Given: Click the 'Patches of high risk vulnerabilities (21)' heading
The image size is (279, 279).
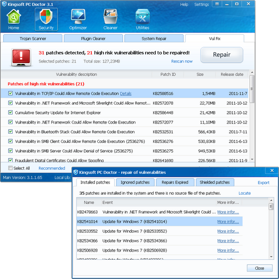Looking at the screenshot, I should click(46, 84).
